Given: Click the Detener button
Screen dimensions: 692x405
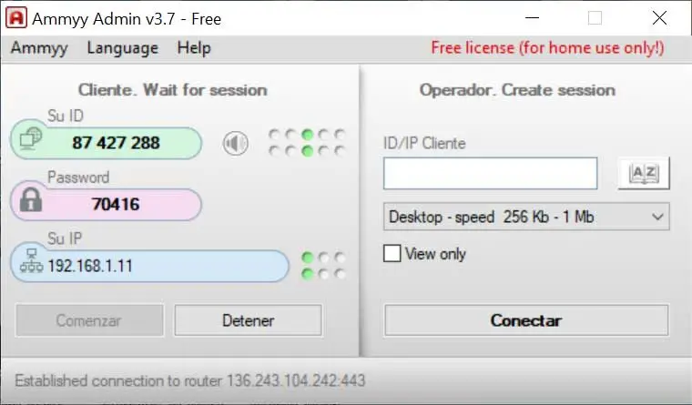Looking at the screenshot, I should pyautogui.click(x=248, y=320).
